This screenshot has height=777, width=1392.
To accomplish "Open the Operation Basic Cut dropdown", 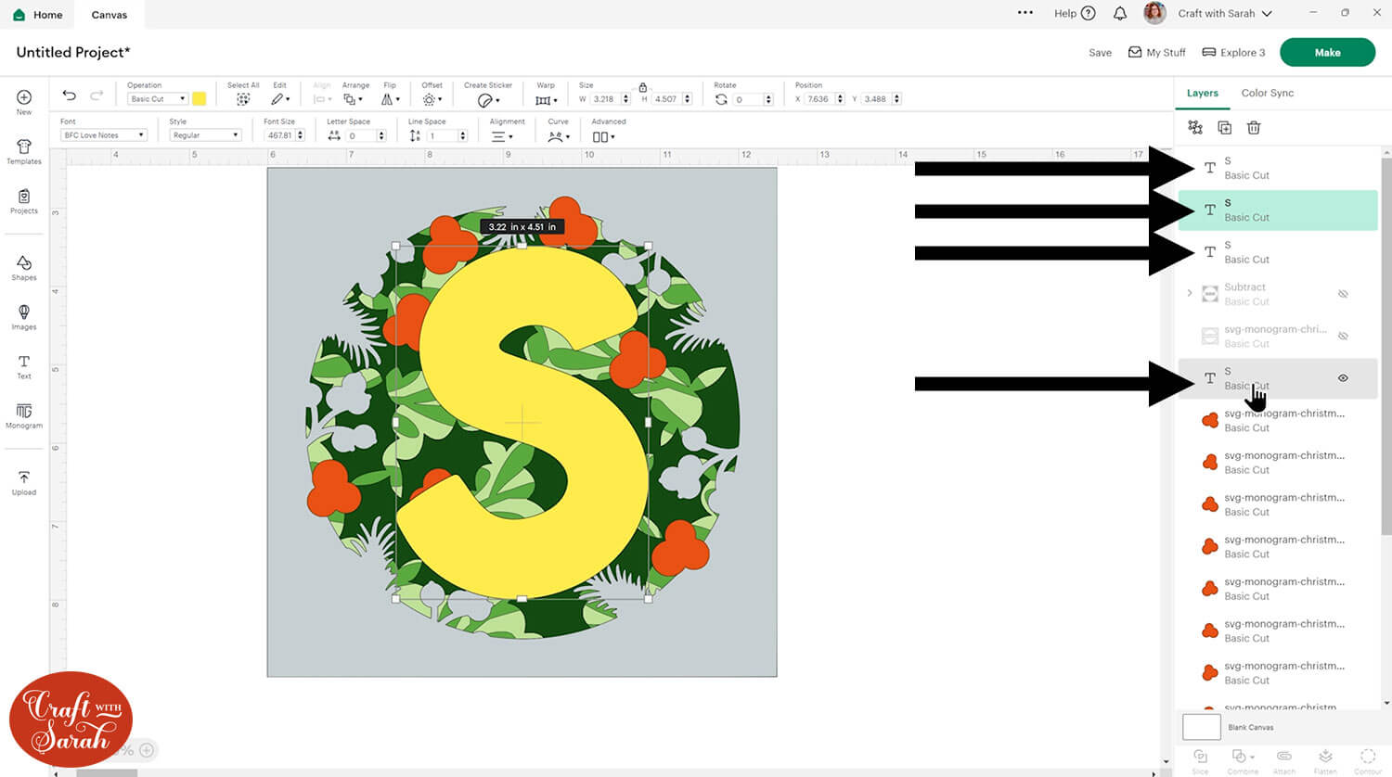I will tap(157, 99).
